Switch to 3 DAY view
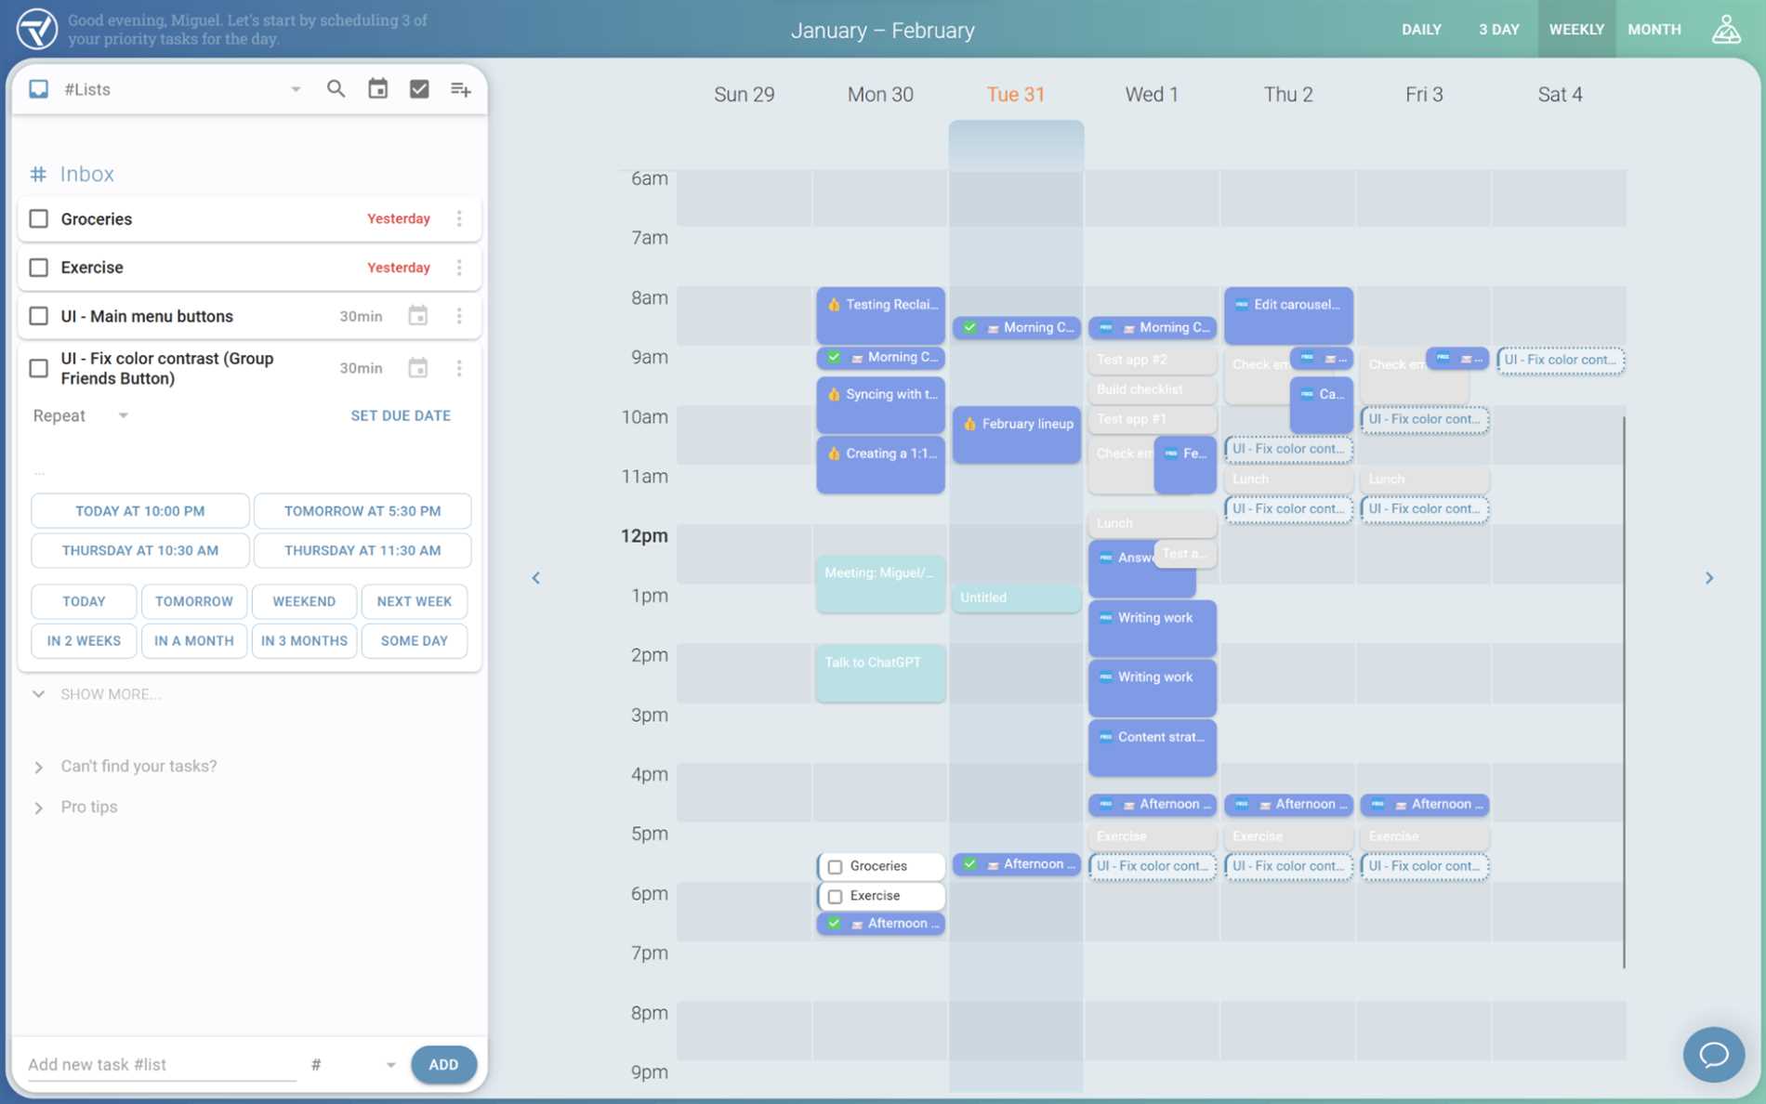 [x=1498, y=30]
